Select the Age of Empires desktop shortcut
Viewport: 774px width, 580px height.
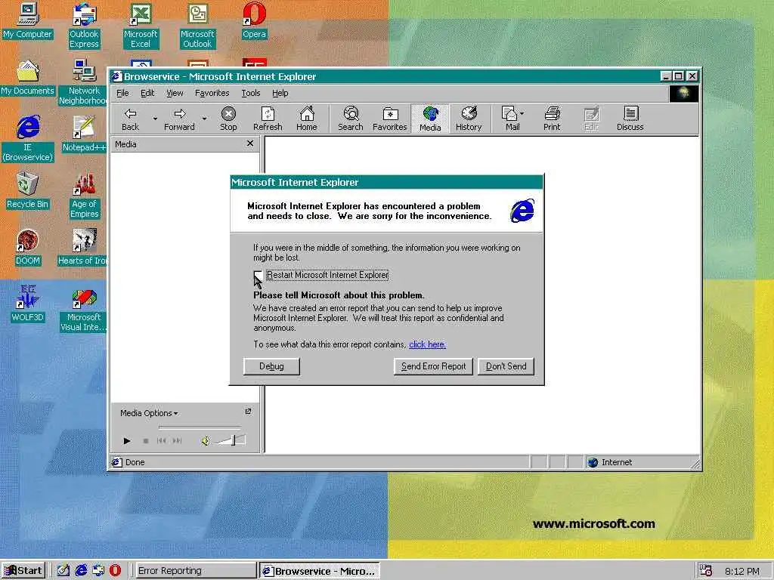tap(85, 196)
